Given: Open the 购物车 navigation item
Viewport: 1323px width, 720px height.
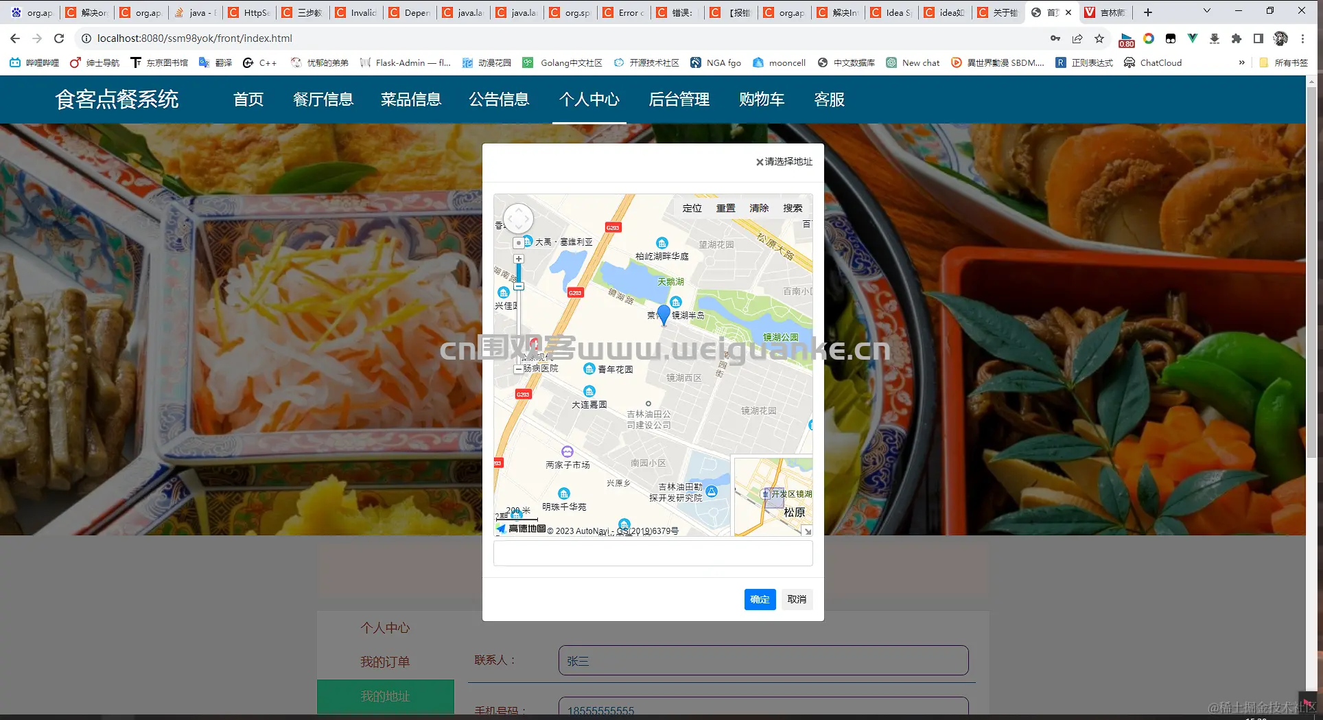Looking at the screenshot, I should [x=762, y=100].
